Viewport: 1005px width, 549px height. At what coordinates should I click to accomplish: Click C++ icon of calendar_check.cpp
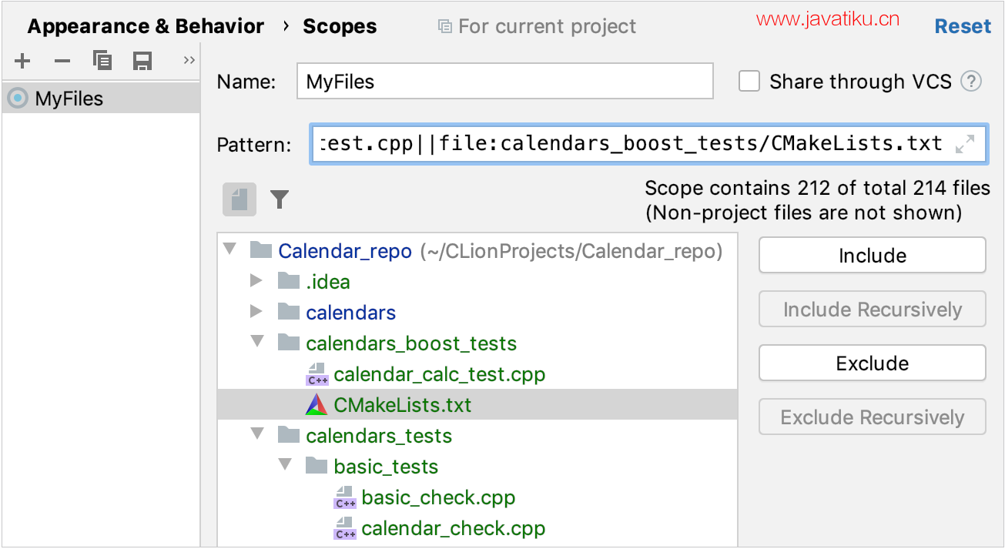(345, 528)
